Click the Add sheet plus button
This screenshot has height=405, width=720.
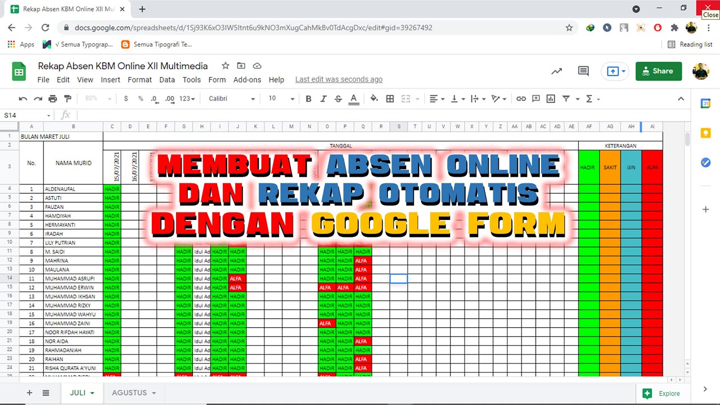pos(29,393)
